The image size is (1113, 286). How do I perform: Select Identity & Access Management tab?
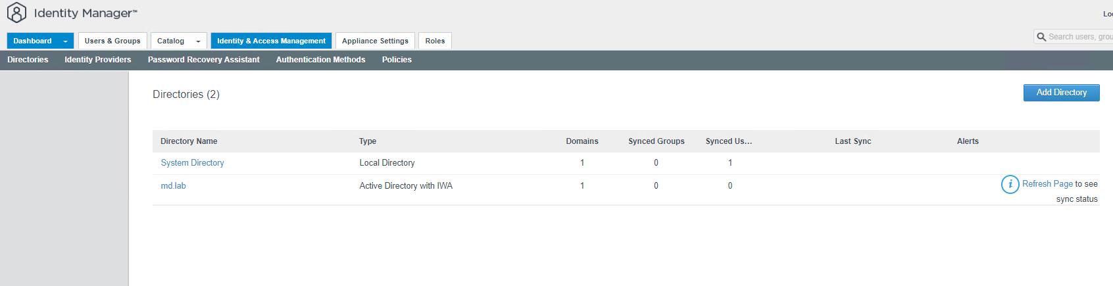[x=271, y=41]
